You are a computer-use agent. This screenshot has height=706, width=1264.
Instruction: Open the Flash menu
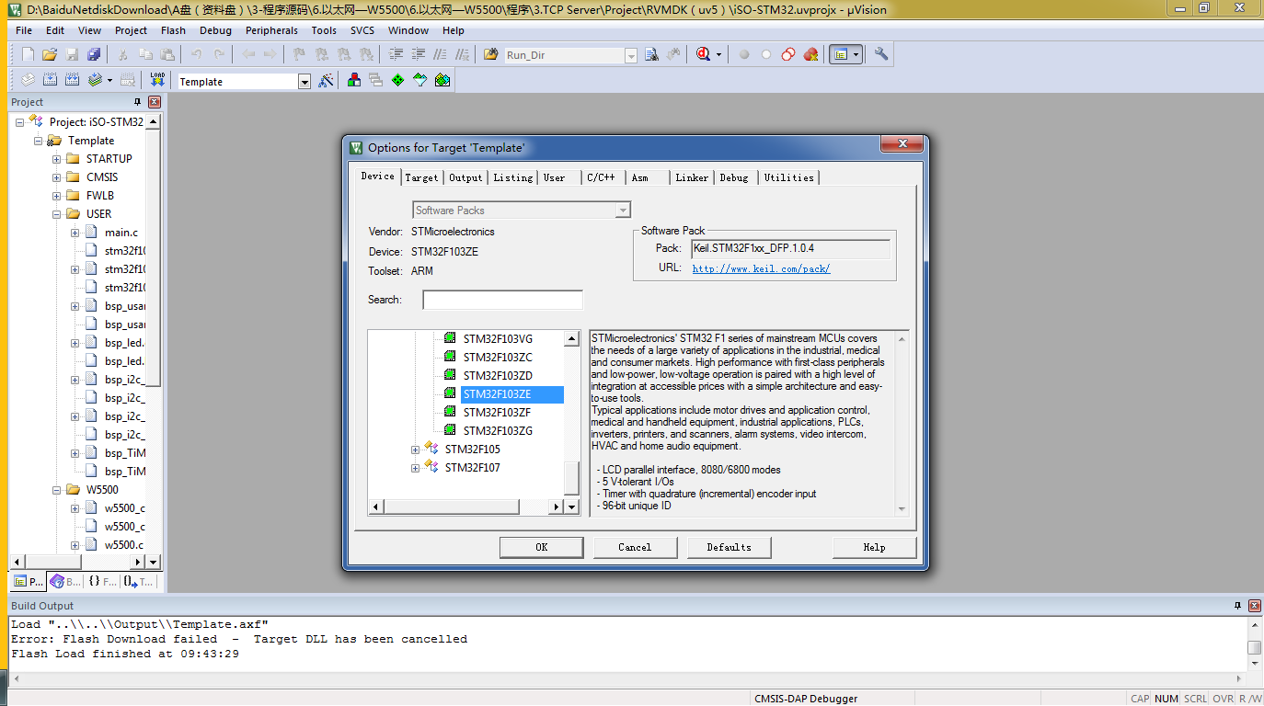(x=173, y=30)
